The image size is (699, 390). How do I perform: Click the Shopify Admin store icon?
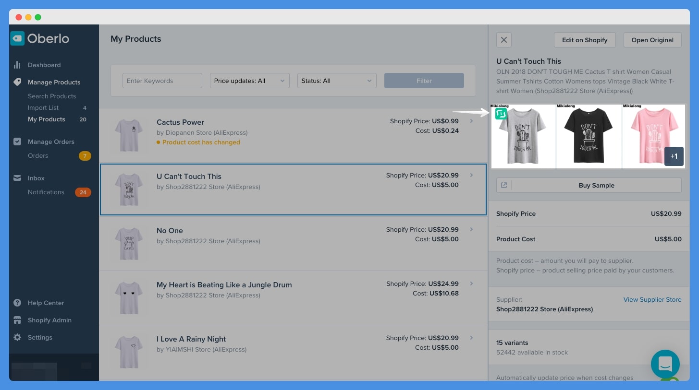pos(17,320)
